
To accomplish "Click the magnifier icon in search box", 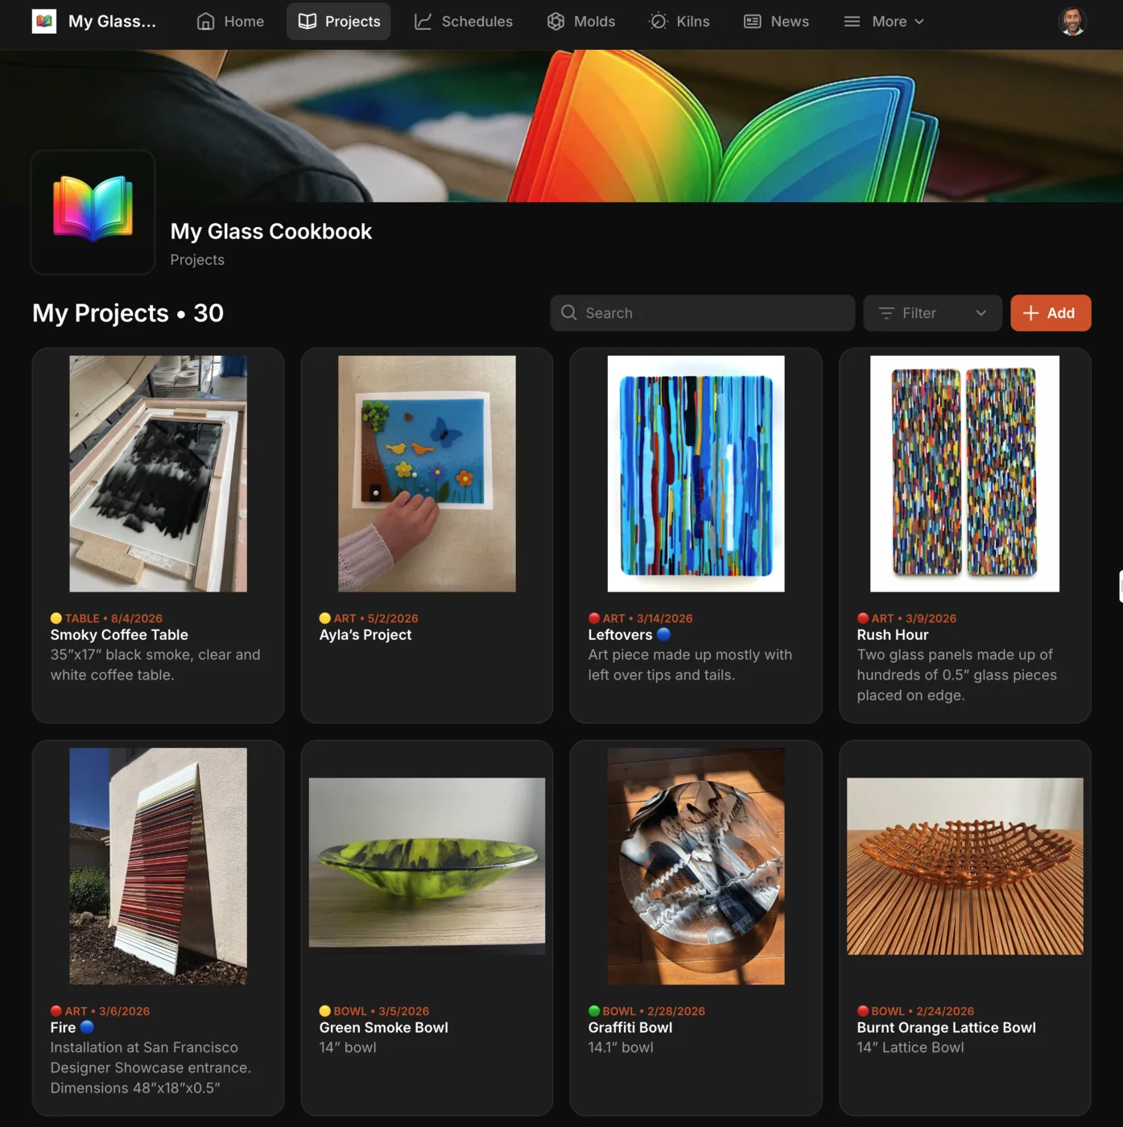I will [569, 312].
